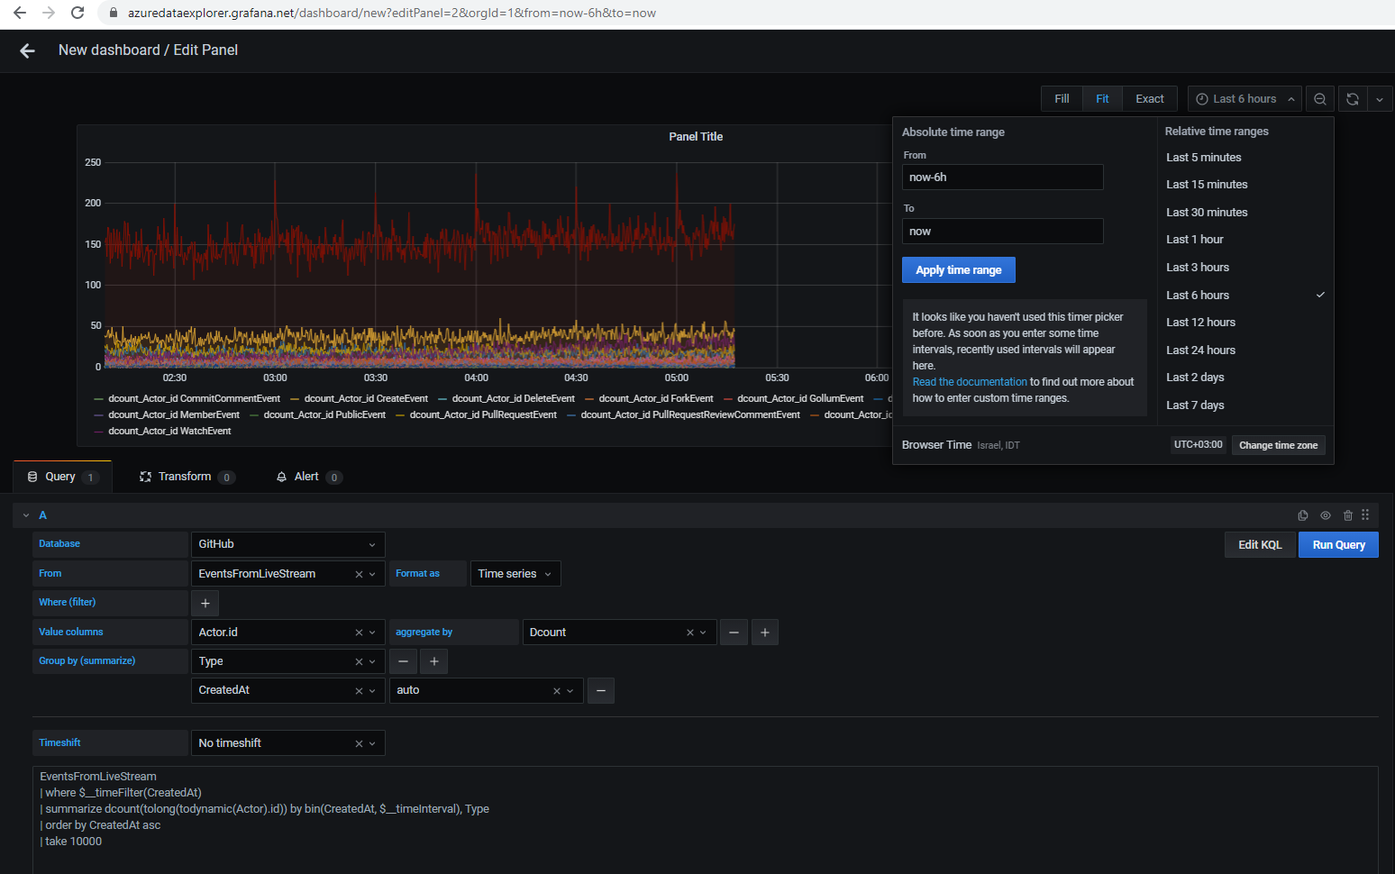This screenshot has height=874, width=1395.
Task: Click the Run Query button
Action: point(1337,544)
